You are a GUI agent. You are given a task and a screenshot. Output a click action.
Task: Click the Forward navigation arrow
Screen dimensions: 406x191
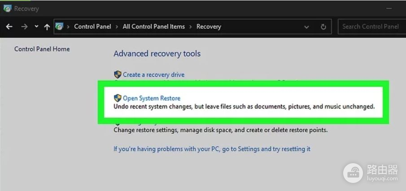click(x=24, y=27)
